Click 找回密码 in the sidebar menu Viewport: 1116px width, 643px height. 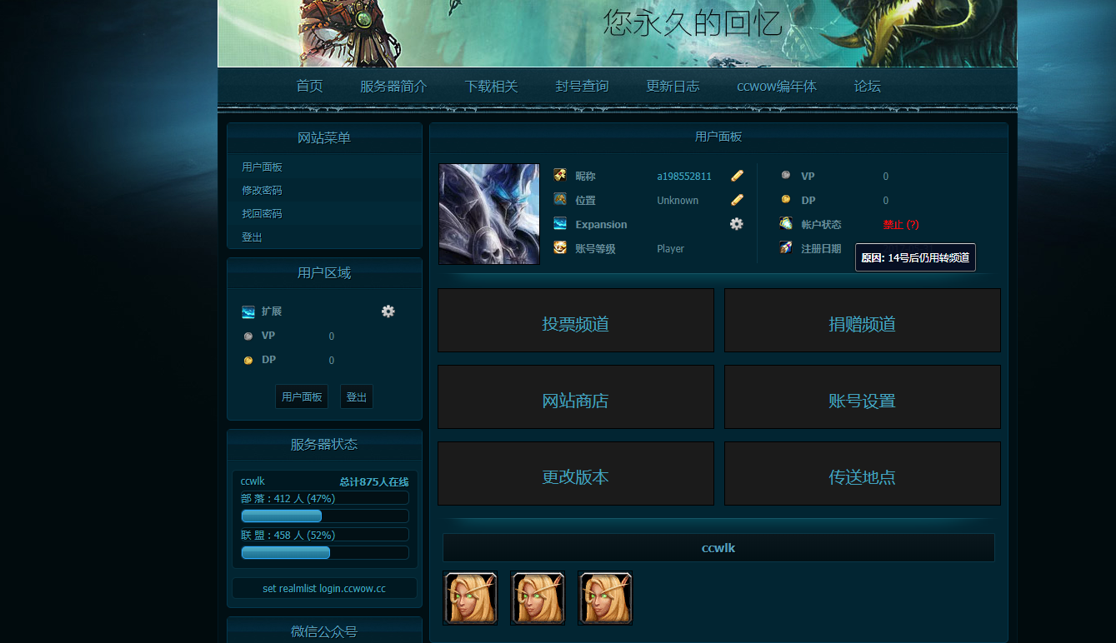click(x=262, y=214)
